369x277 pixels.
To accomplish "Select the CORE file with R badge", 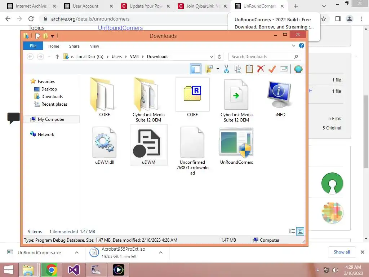I will pos(192,97).
